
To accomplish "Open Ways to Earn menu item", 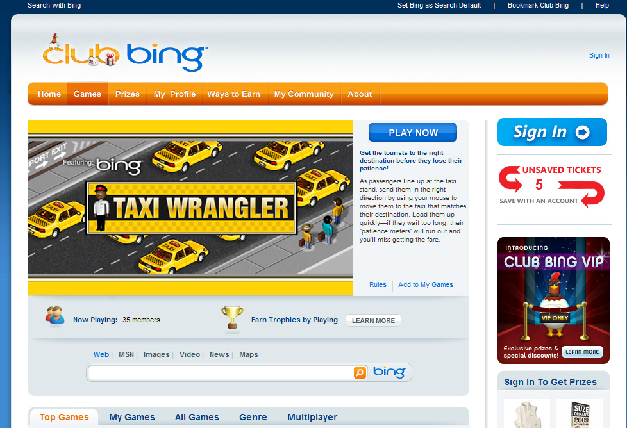I will point(233,94).
